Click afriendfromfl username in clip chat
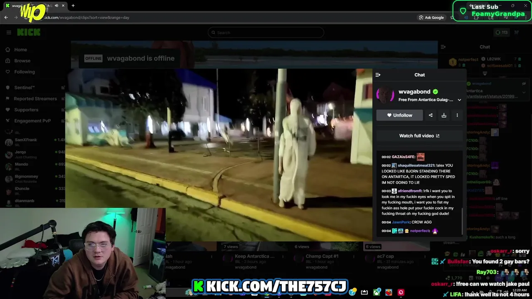 [410, 191]
